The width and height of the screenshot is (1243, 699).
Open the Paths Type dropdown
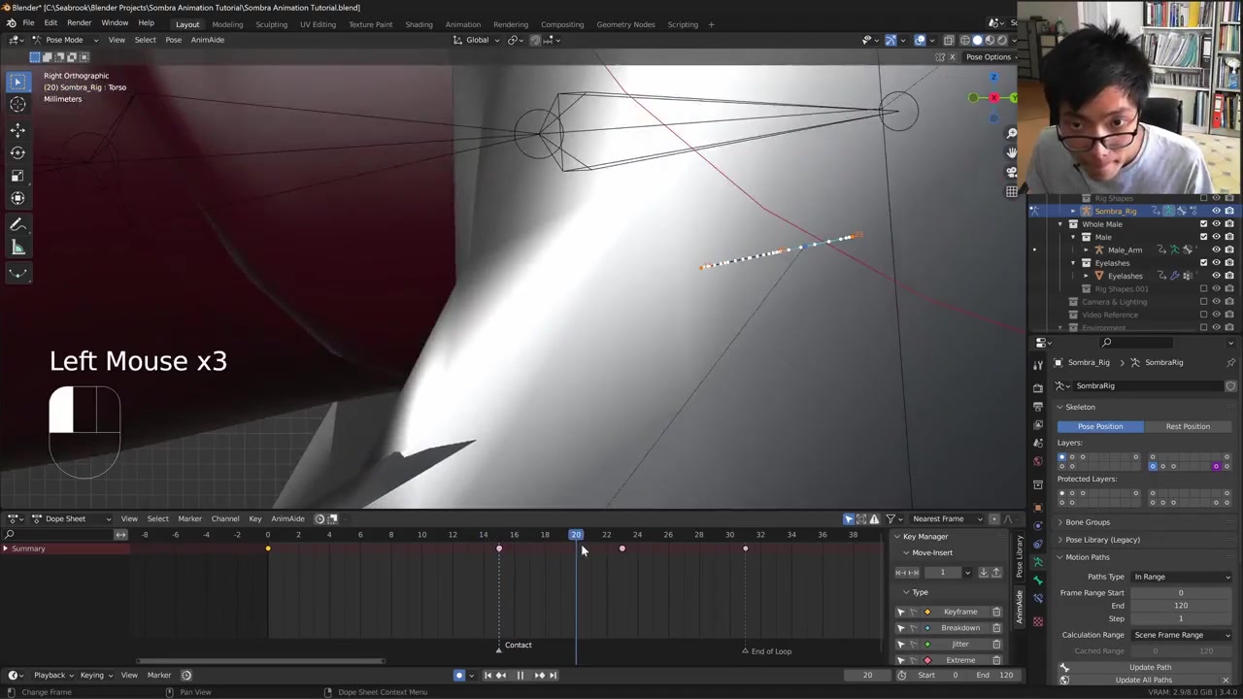coord(1181,577)
